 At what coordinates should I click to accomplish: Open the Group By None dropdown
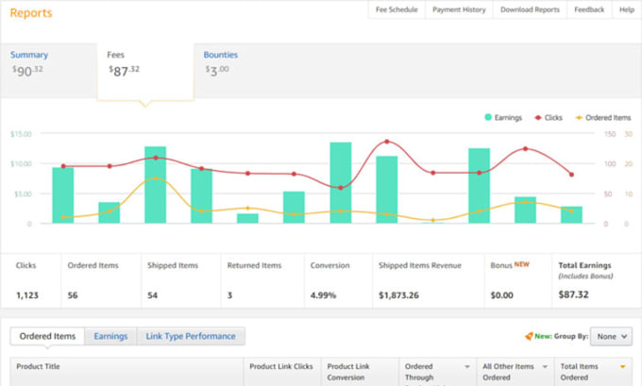[611, 337]
